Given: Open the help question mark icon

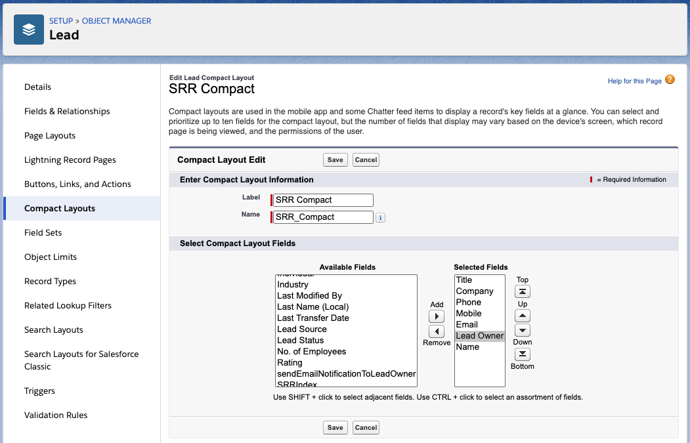Looking at the screenshot, I should click(x=670, y=79).
